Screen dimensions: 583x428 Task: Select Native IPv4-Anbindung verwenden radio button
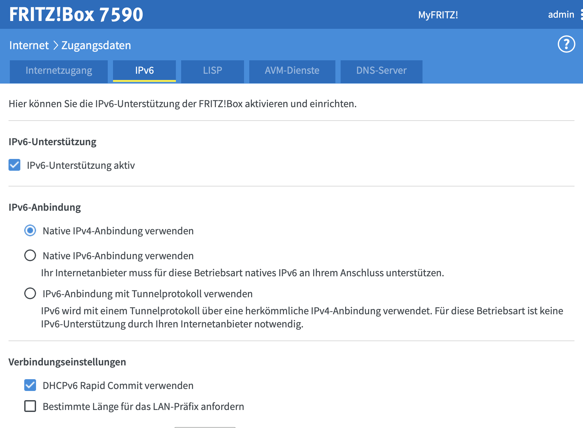coord(30,231)
